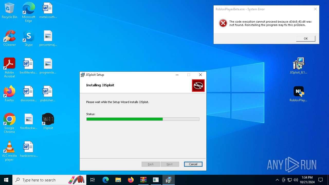Open the Google Chrome desktop shortcut
Image resolution: width=329 pixels, height=185 pixels.
point(10,123)
